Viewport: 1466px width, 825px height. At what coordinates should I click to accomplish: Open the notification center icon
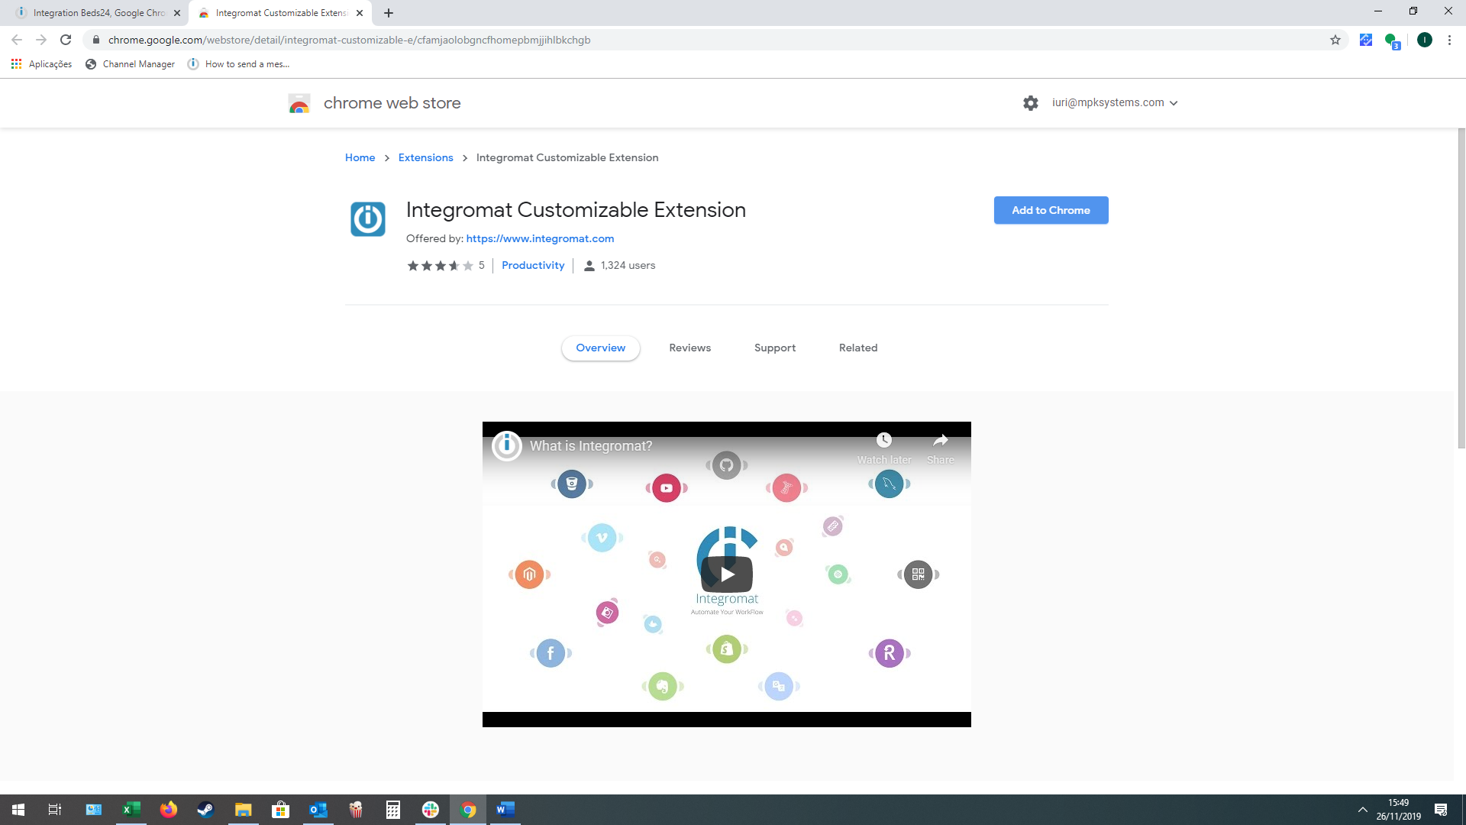pos(1441,810)
